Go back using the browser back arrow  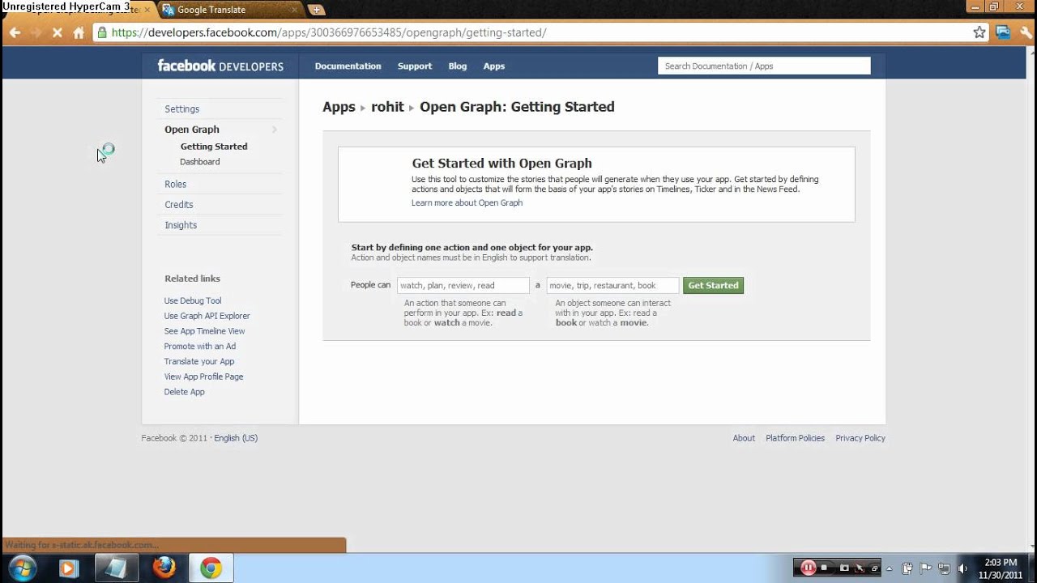[15, 33]
